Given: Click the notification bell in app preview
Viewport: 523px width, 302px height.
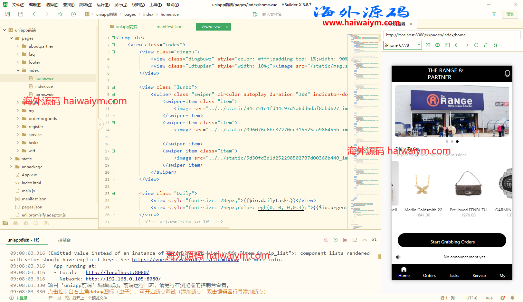Looking at the screenshot, I should 507,73.
